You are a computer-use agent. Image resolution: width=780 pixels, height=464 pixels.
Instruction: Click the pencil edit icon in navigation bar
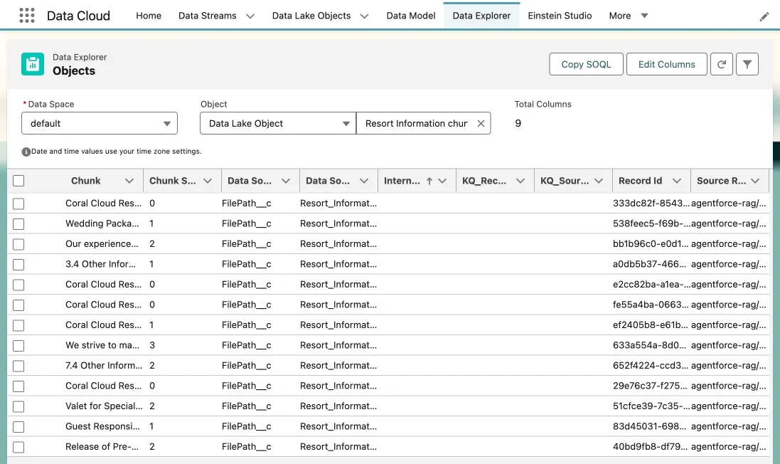(x=764, y=16)
